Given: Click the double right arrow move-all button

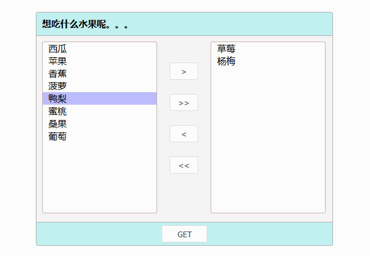Looking at the screenshot, I should [x=183, y=103].
